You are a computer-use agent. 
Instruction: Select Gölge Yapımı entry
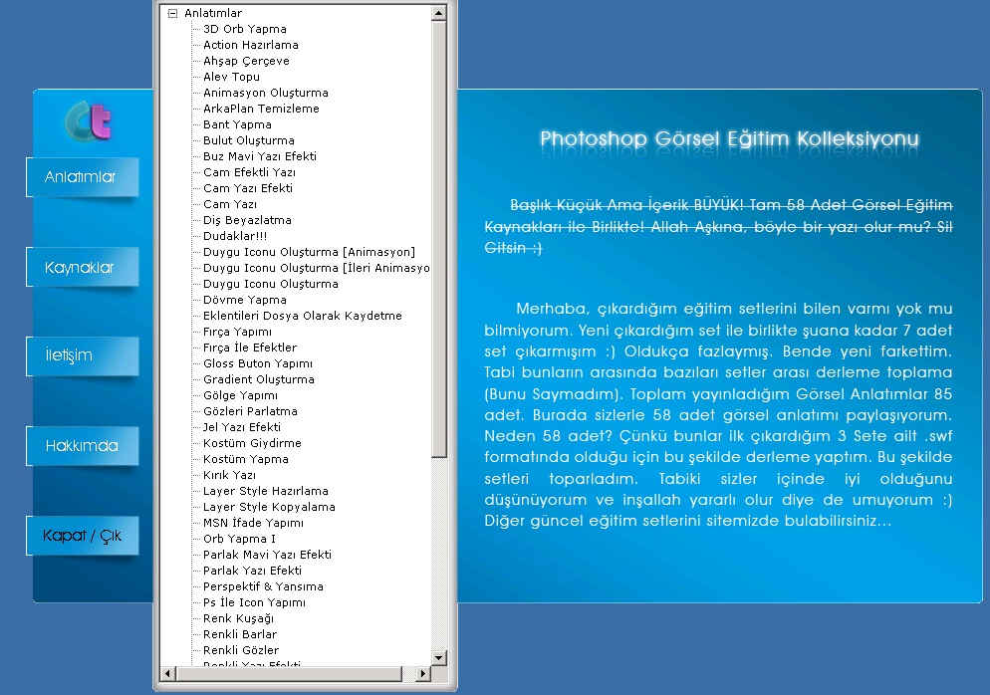241,395
